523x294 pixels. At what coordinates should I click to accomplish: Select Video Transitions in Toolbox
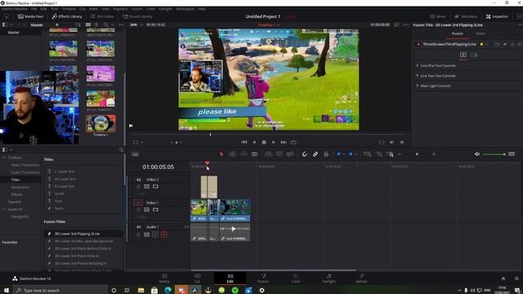pos(25,165)
